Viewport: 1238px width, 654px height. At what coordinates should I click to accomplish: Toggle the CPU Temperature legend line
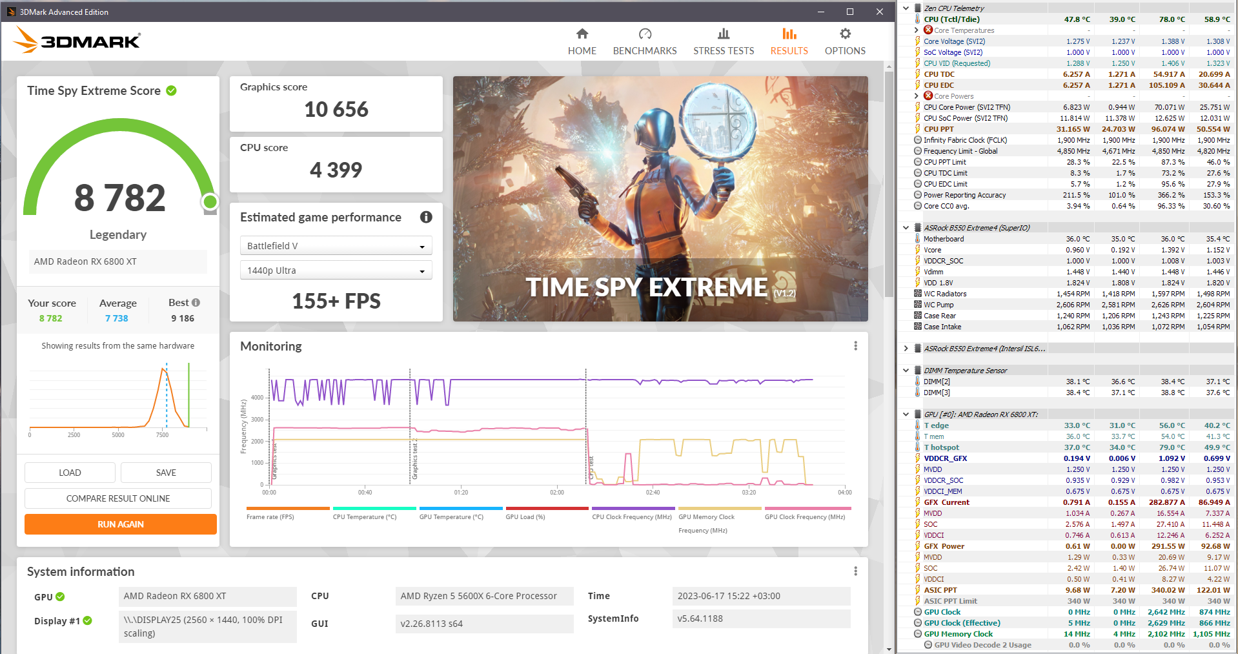click(374, 513)
